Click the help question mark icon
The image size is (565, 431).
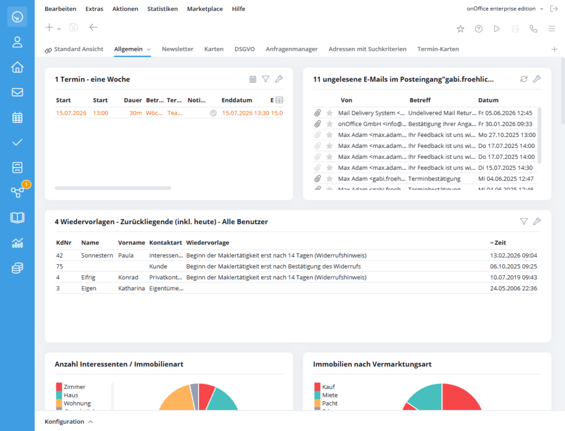(x=478, y=29)
